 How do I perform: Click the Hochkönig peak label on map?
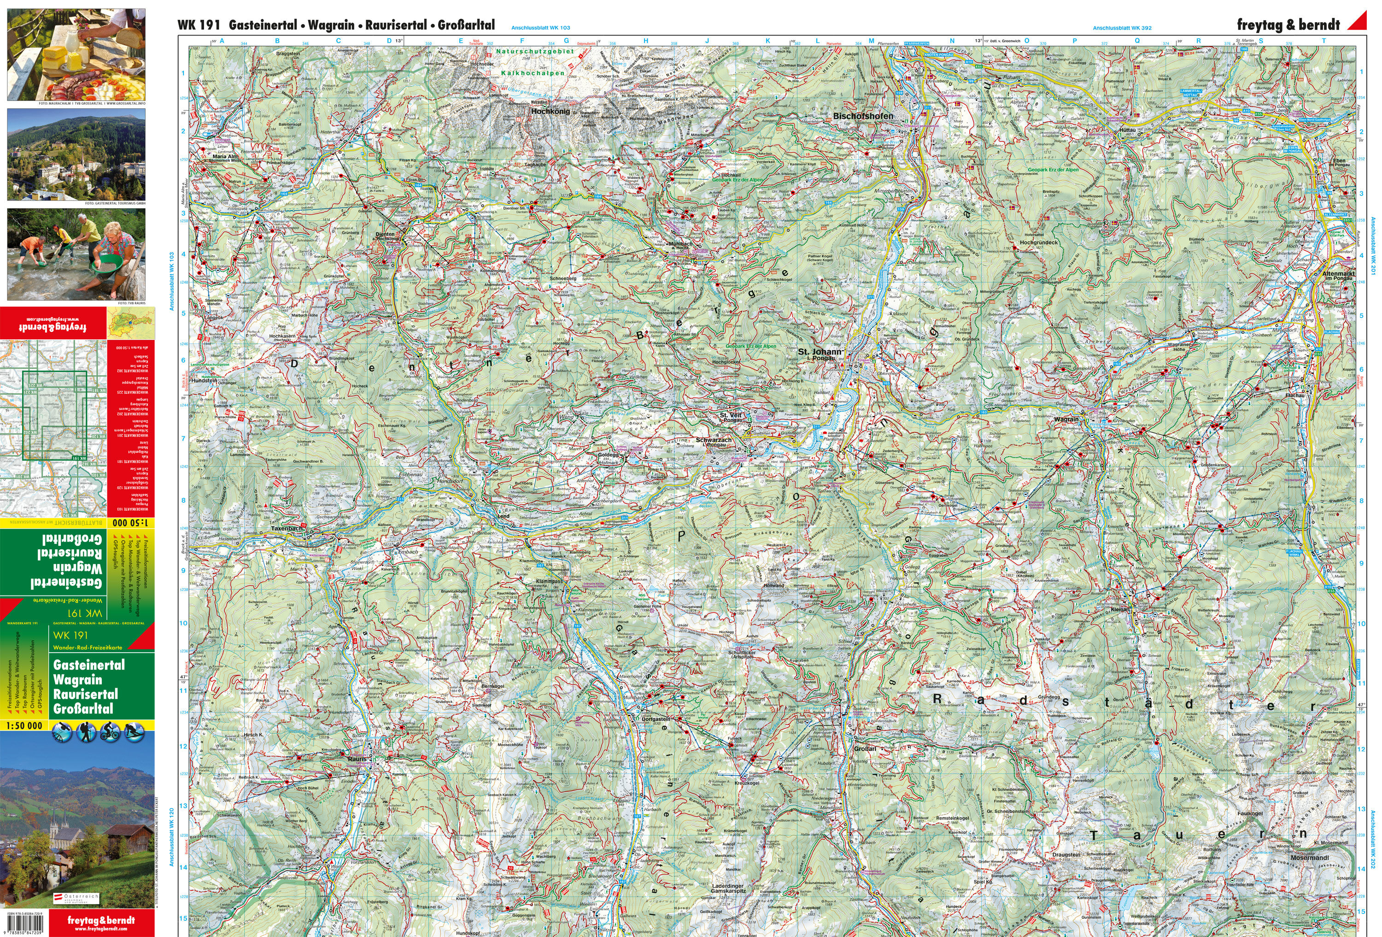coord(550,111)
